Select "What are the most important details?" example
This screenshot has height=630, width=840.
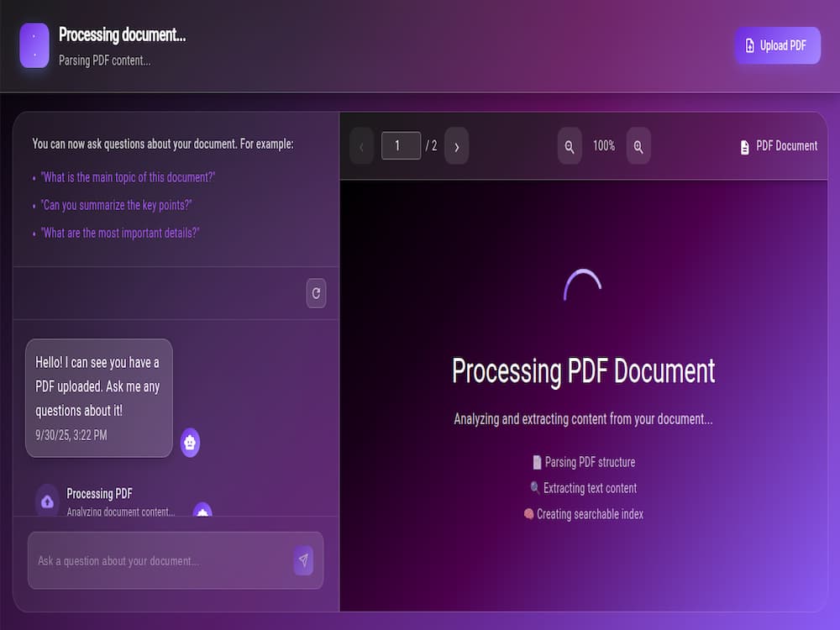tap(120, 233)
